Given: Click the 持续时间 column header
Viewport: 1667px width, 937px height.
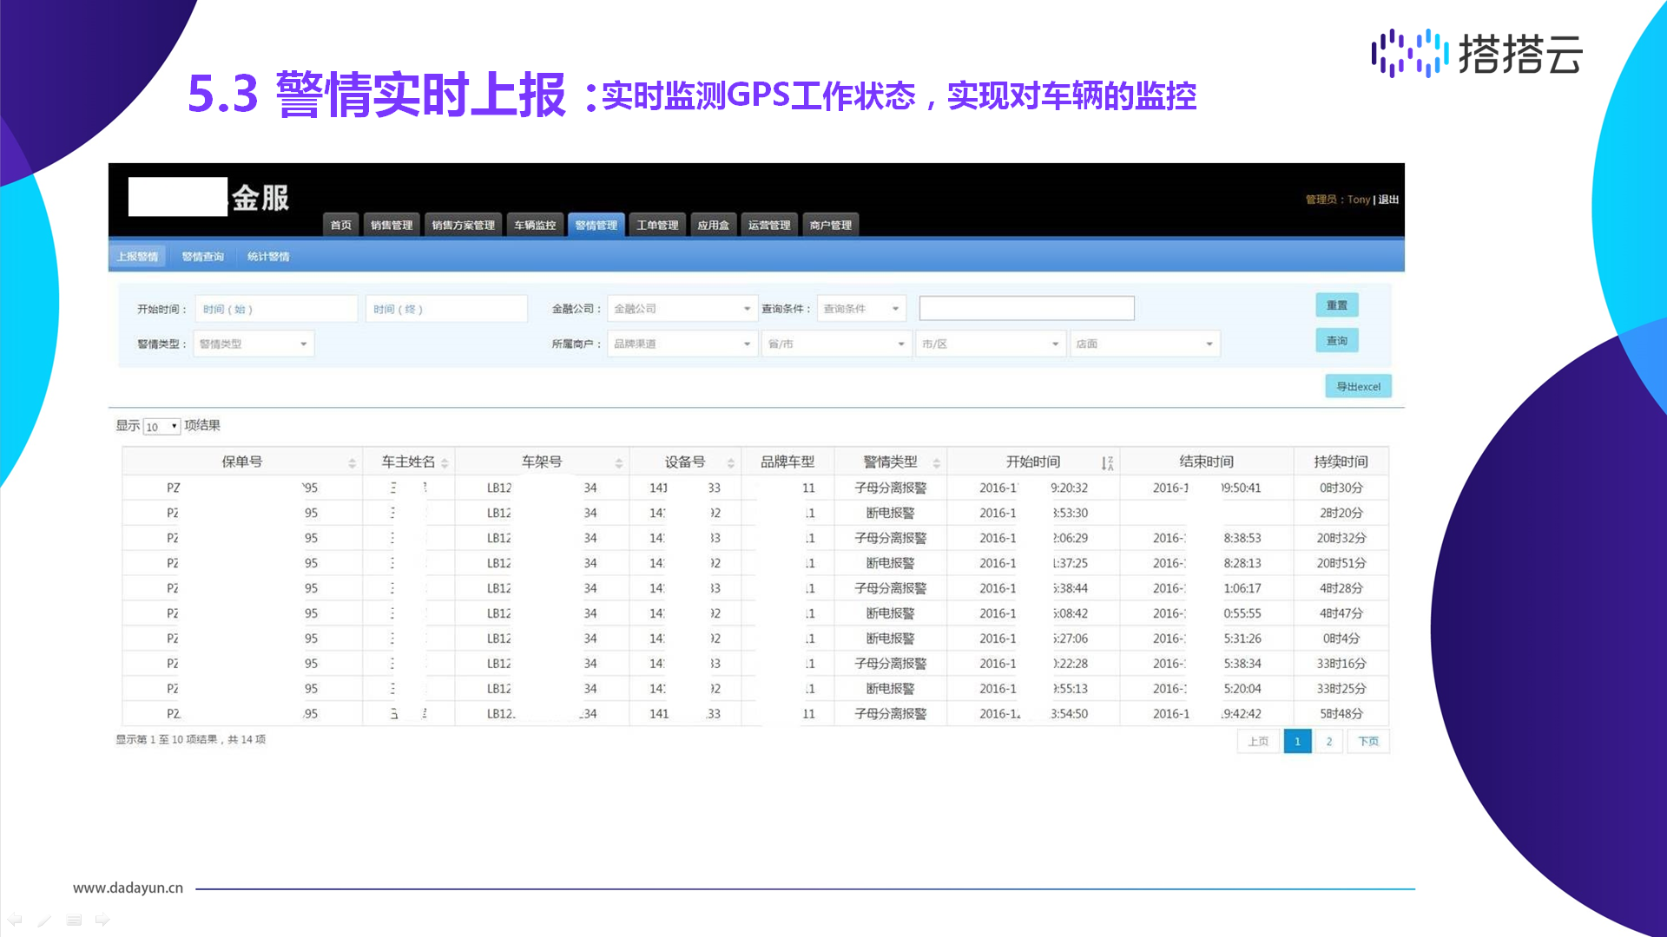Looking at the screenshot, I should (1341, 462).
